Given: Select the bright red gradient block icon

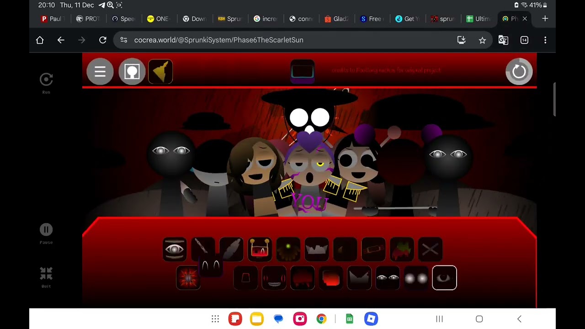Looking at the screenshot, I should [x=330, y=278].
